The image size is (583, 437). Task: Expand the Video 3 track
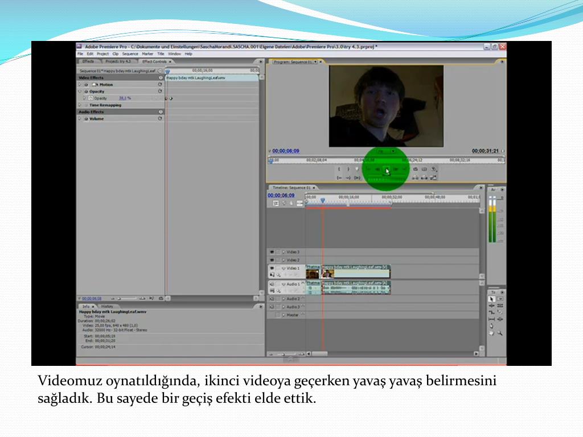pyautogui.click(x=284, y=252)
